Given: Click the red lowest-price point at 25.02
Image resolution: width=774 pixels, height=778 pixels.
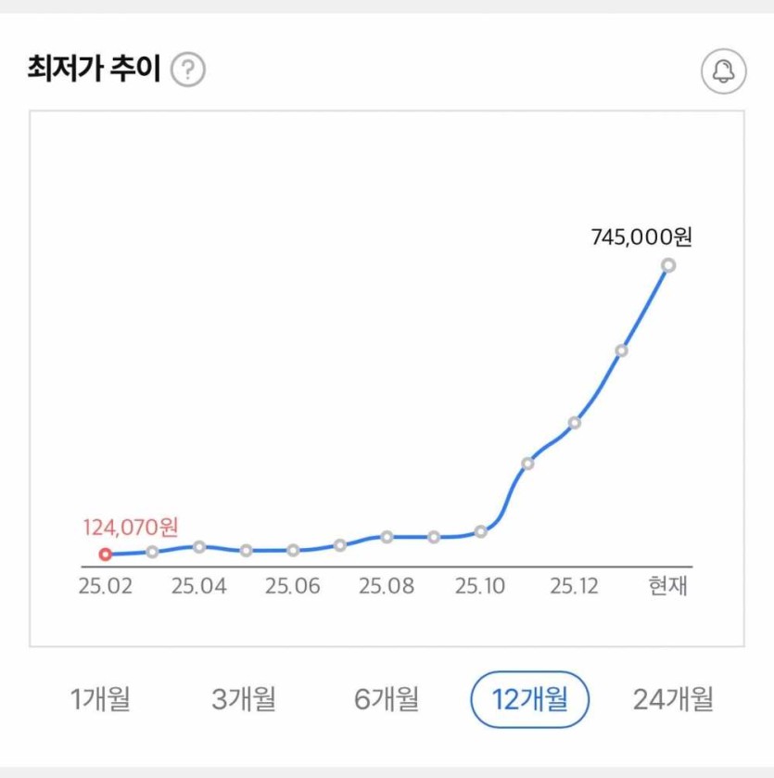Looking at the screenshot, I should tap(106, 555).
